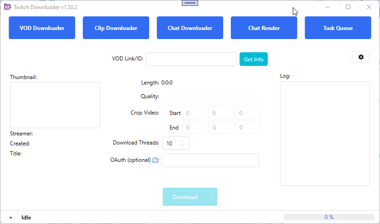
Task: Open the Quality dropdown
Action: (211, 97)
